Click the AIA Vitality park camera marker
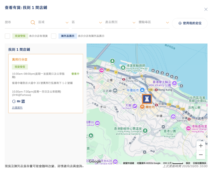Viewport: 212px width, 173px height. (174, 83)
